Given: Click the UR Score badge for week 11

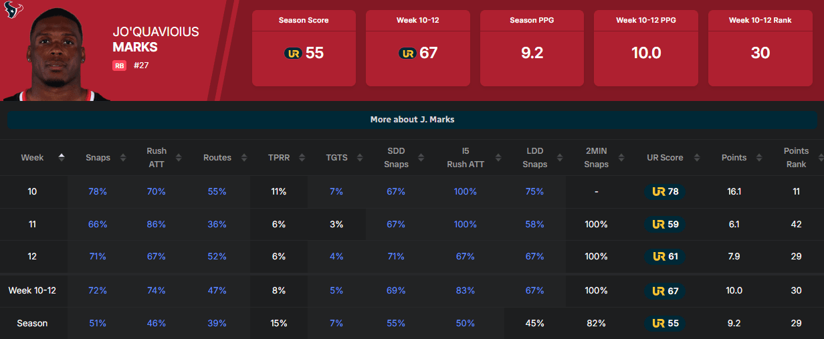Looking at the screenshot, I should (x=665, y=225).
